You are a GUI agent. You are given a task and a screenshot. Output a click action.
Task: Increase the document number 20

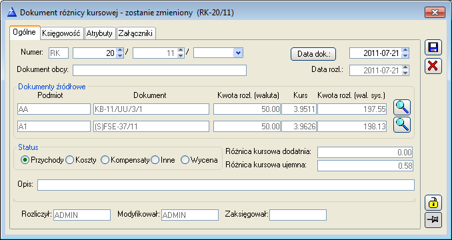coord(119,51)
